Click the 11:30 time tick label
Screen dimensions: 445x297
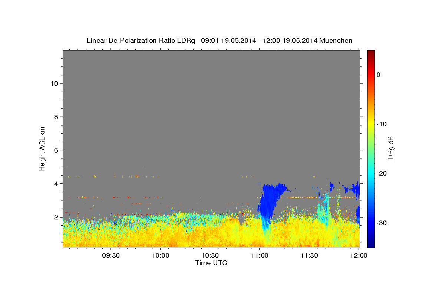[x=309, y=256]
